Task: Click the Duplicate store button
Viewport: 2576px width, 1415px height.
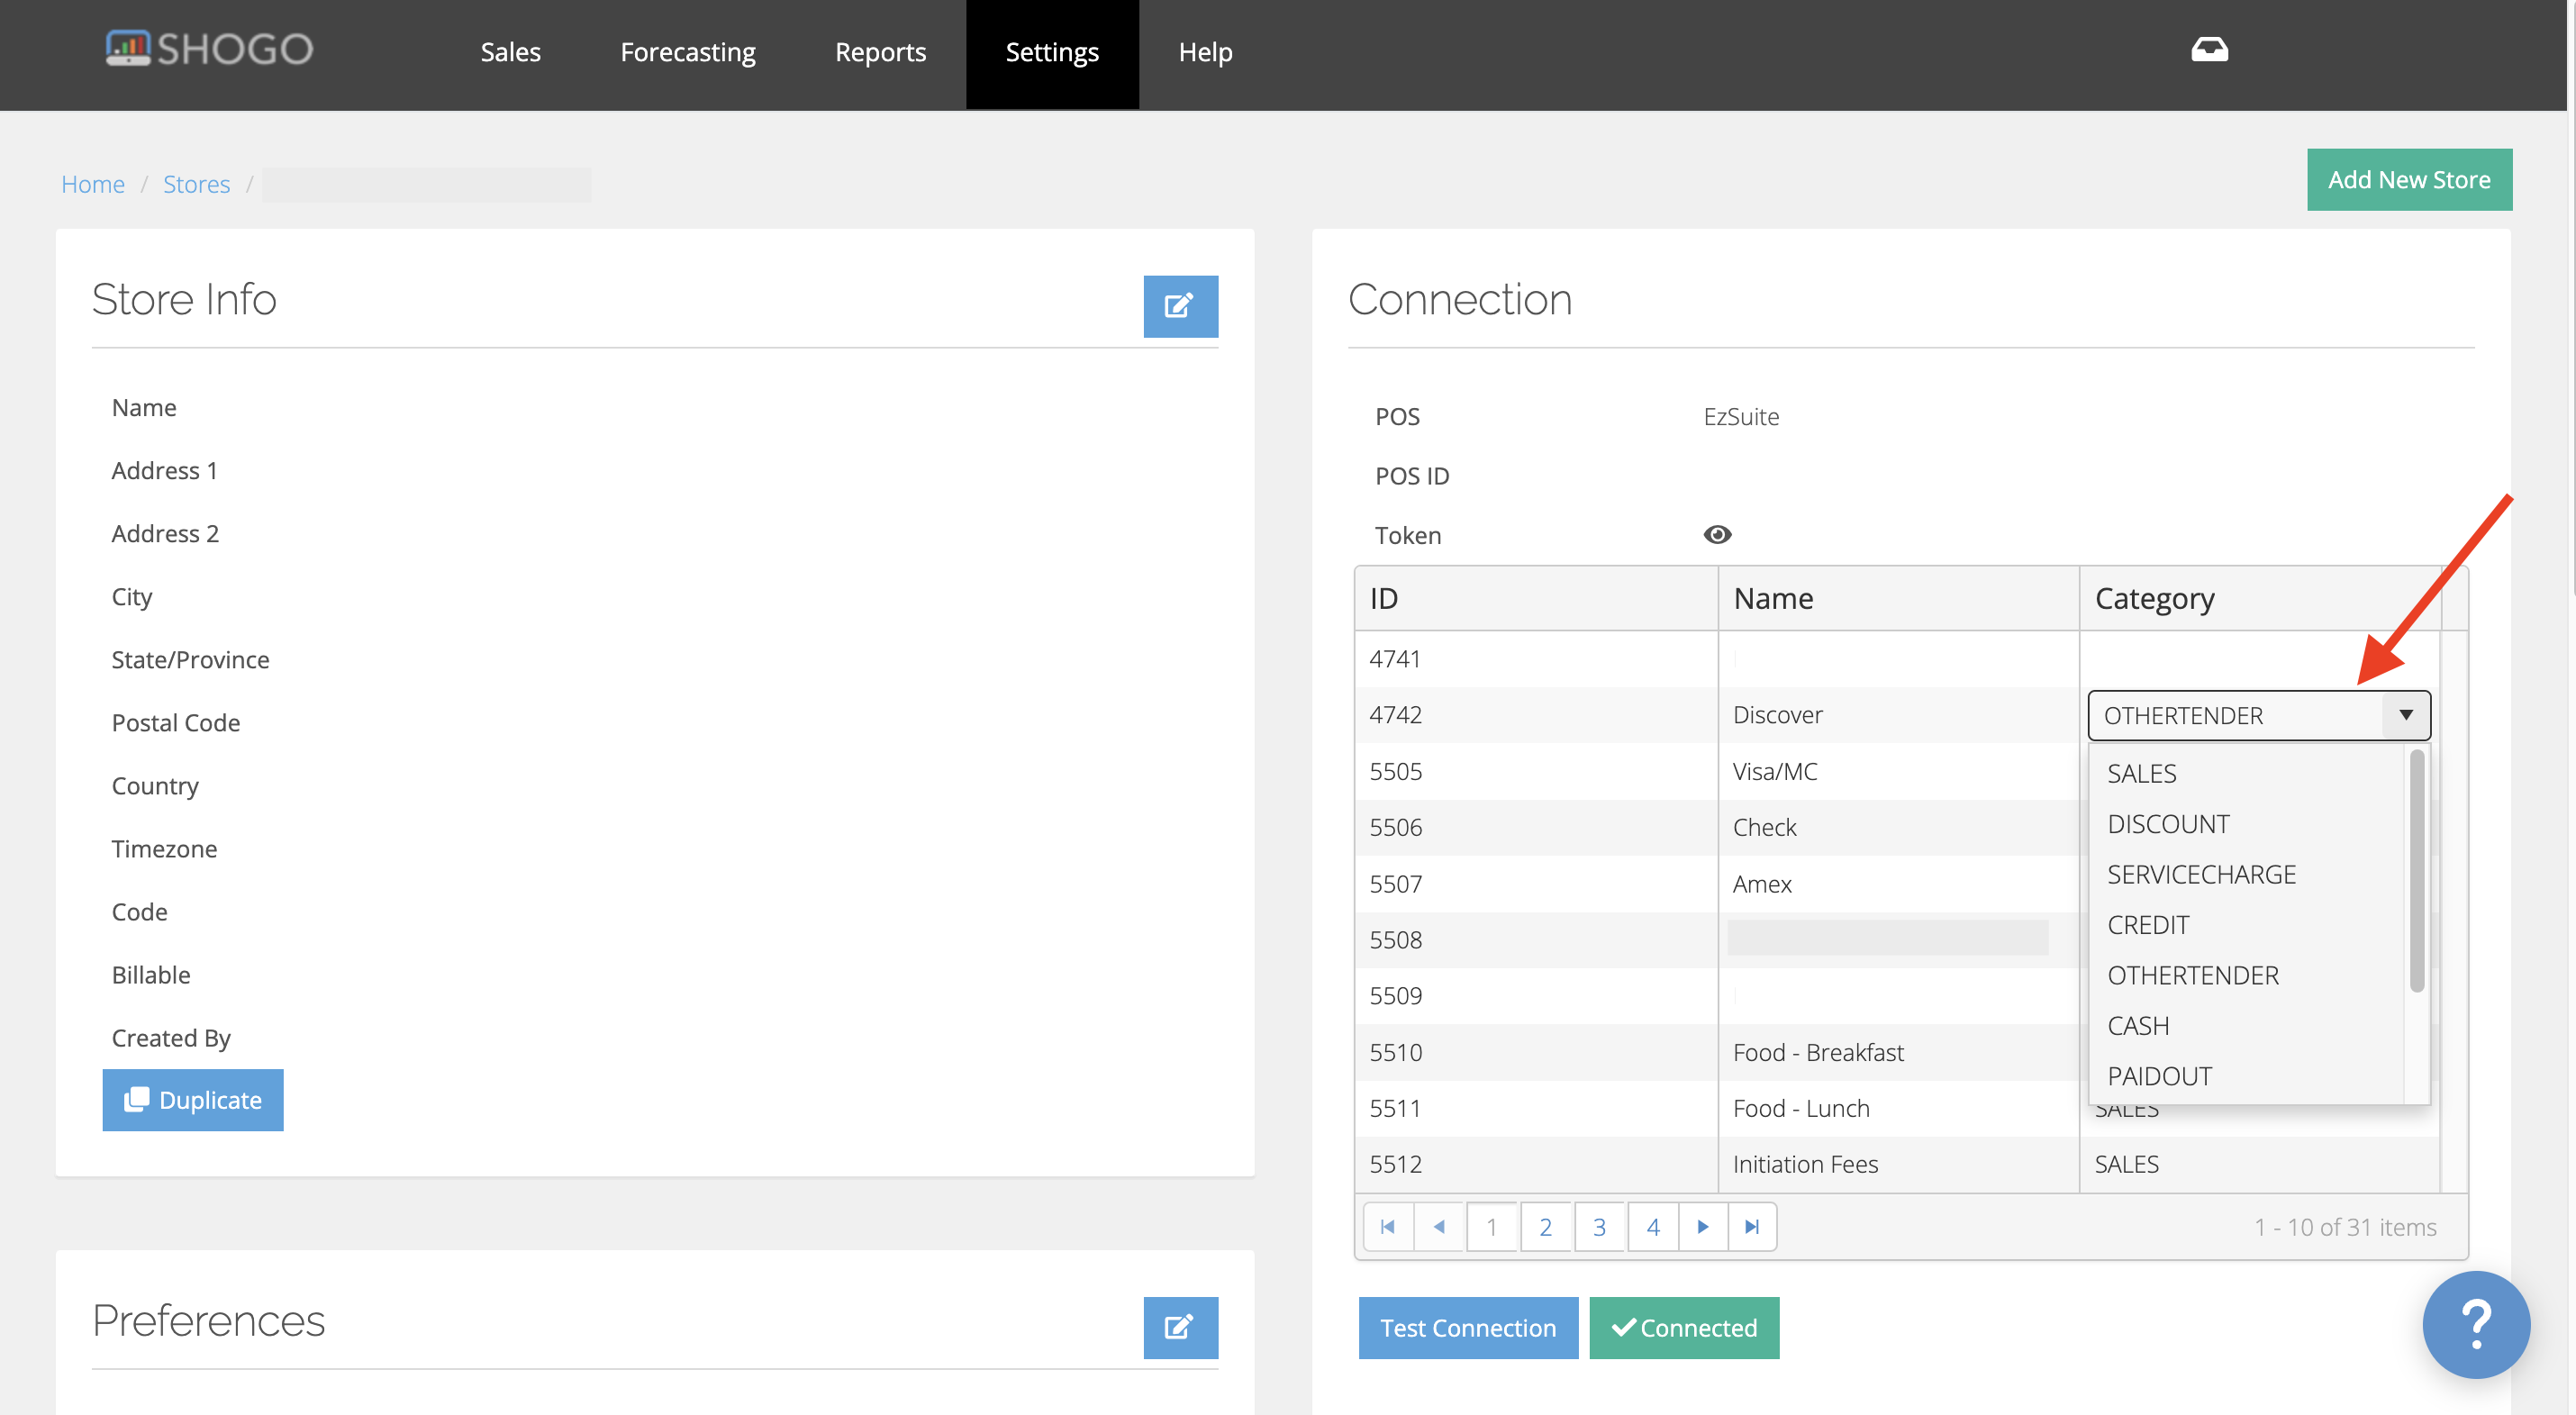Action: [x=193, y=1099]
